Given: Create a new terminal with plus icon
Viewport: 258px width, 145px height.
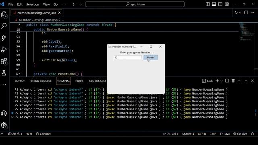Looking at the screenshot, I should pyautogui.click(x=217, y=81).
